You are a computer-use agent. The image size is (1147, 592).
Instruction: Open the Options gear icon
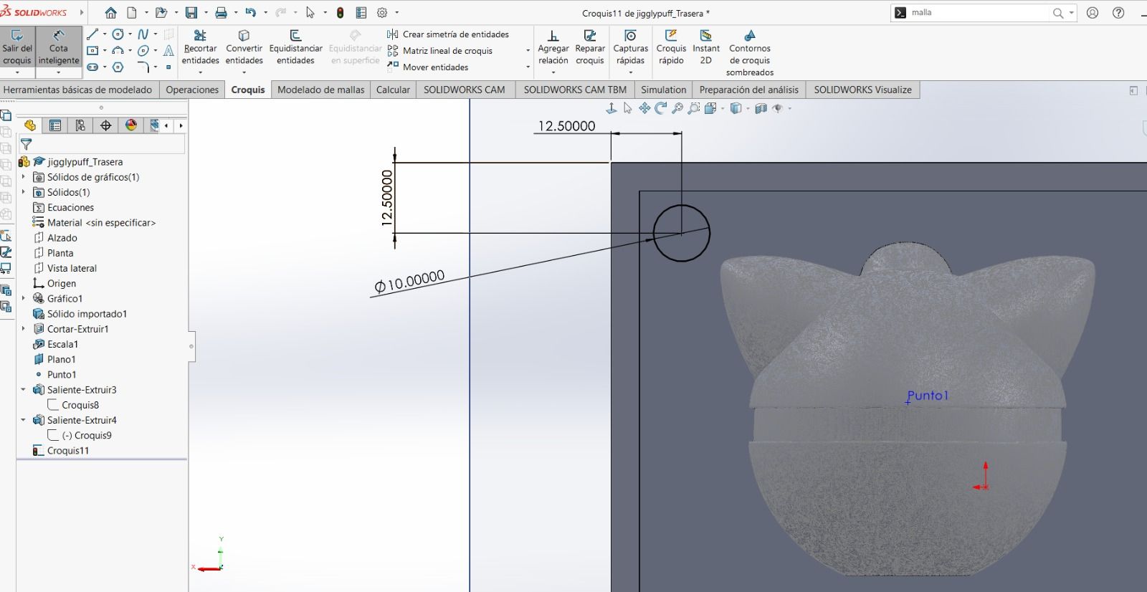coord(382,13)
